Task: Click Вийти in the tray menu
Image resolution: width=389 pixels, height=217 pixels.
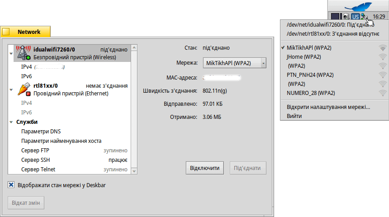Action: (x=334, y=116)
